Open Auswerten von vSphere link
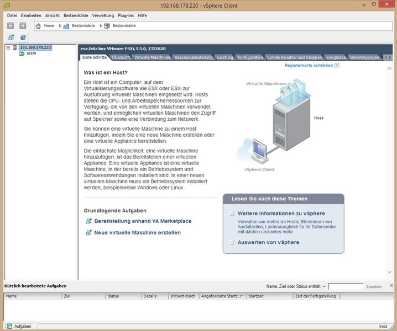Screen dimensions: 397x331 [268, 242]
